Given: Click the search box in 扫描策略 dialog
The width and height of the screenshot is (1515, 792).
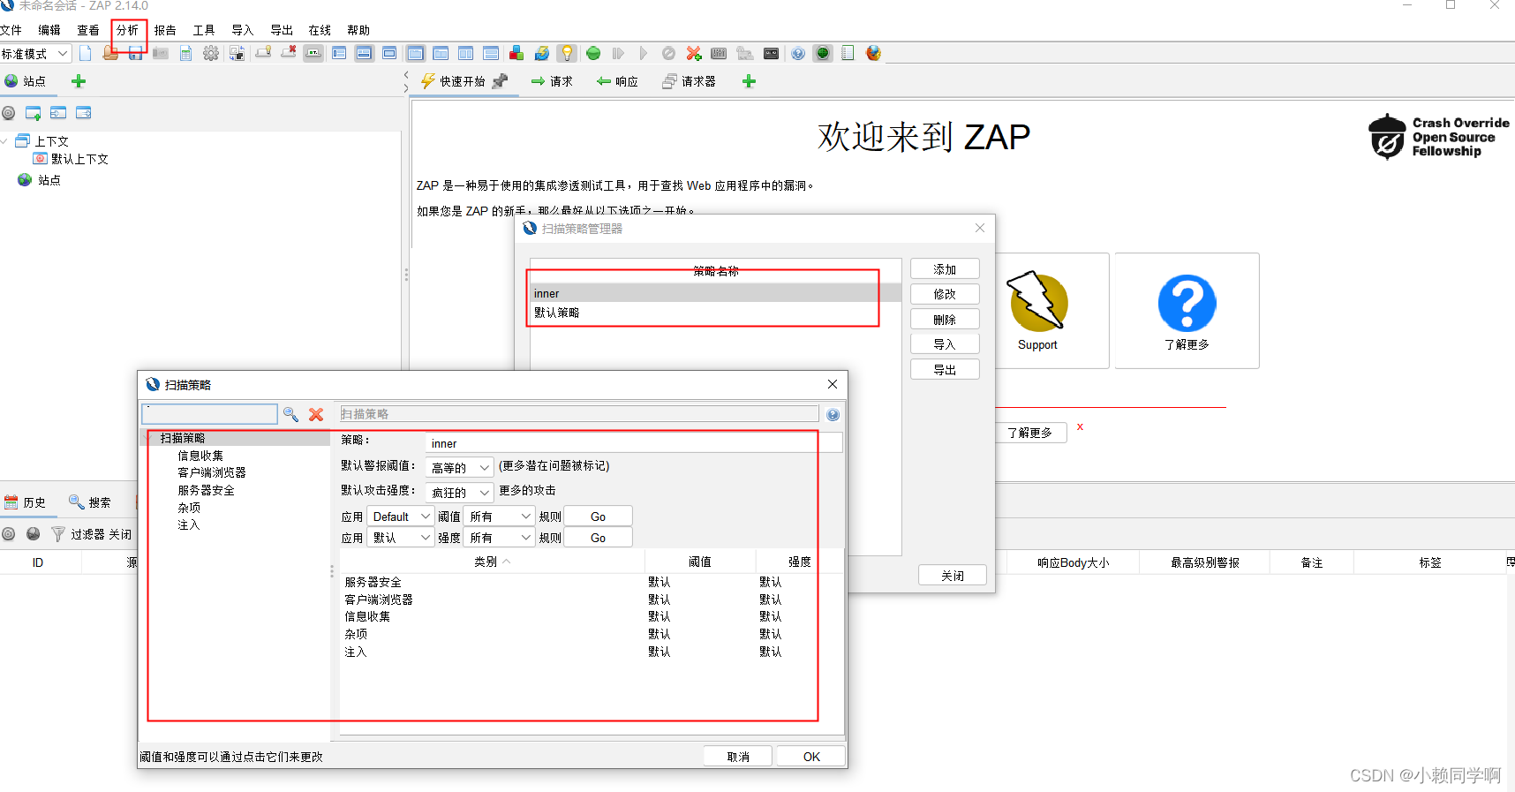Looking at the screenshot, I should pos(210,414).
